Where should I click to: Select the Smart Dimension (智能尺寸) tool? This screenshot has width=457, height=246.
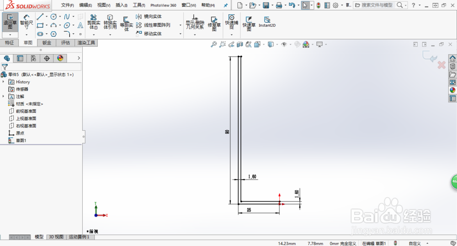(x=26, y=22)
